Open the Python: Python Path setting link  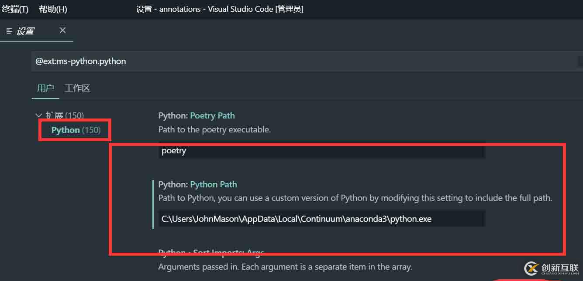click(214, 184)
